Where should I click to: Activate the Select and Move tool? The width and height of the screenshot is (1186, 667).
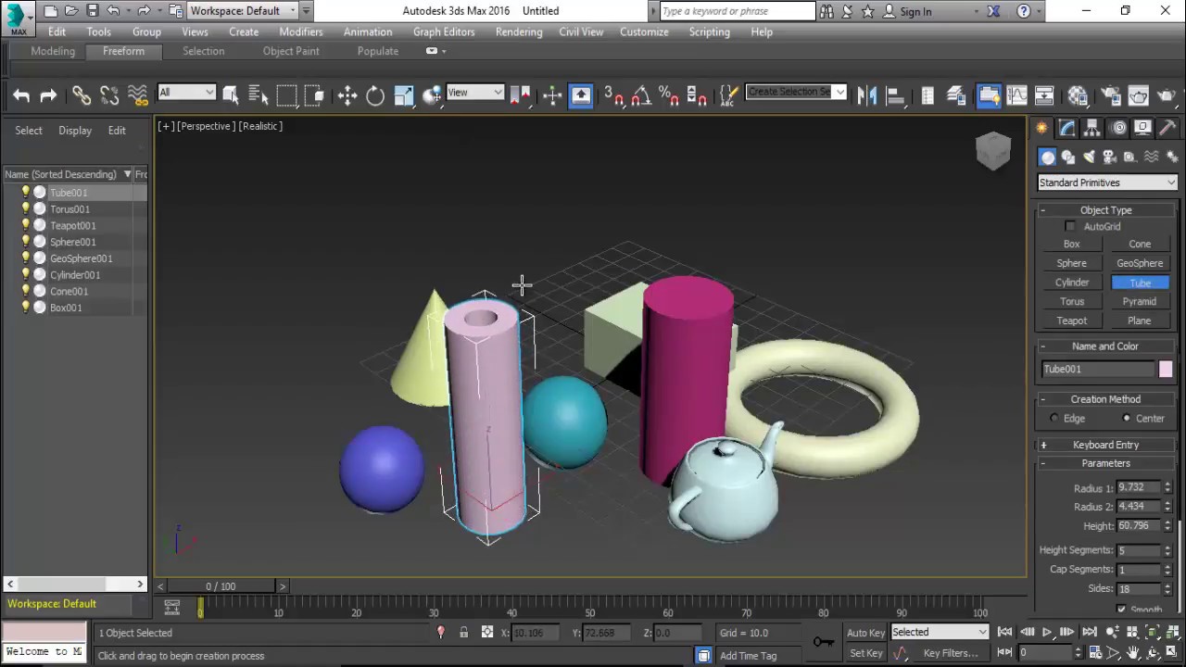(x=347, y=94)
